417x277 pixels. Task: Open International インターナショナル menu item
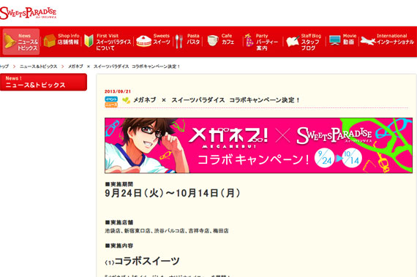click(x=388, y=41)
